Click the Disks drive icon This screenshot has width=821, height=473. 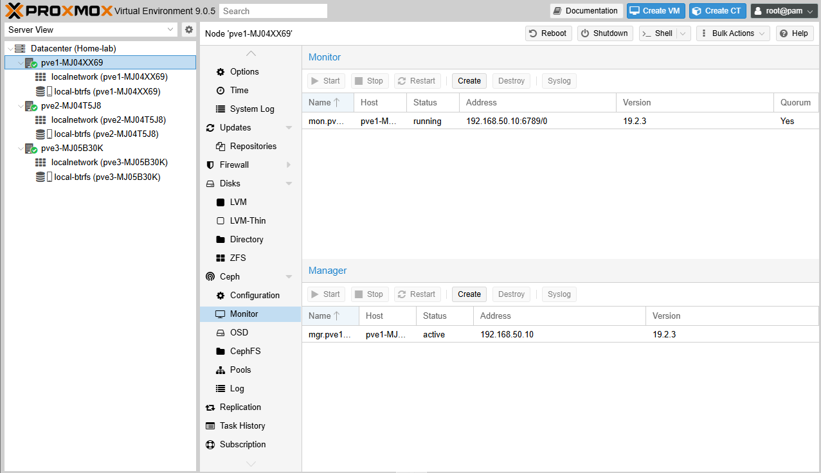click(x=210, y=184)
